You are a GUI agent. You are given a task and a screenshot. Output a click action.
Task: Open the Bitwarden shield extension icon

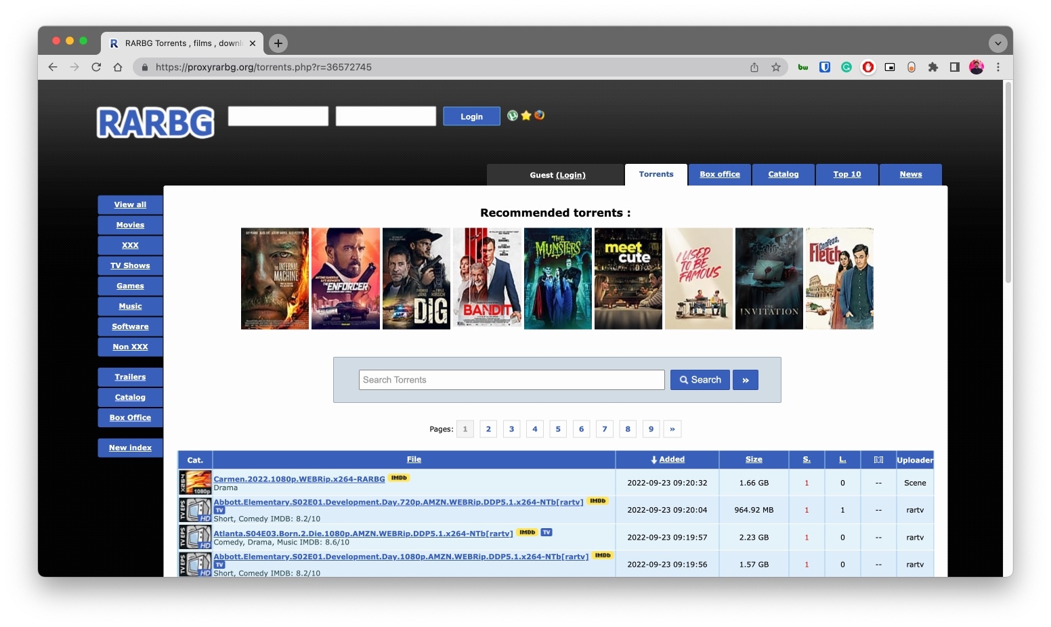pyautogui.click(x=825, y=67)
